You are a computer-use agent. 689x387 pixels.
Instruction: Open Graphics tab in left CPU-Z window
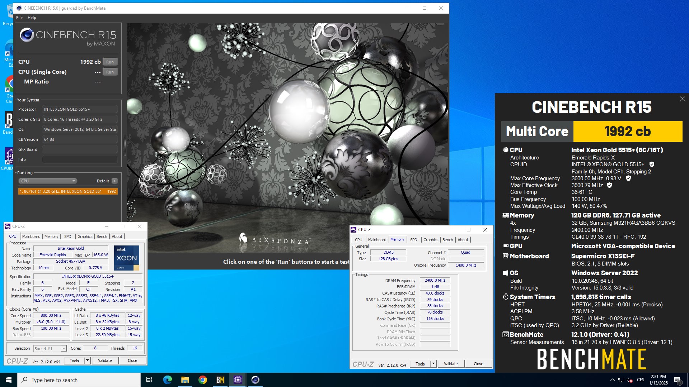pos(85,236)
